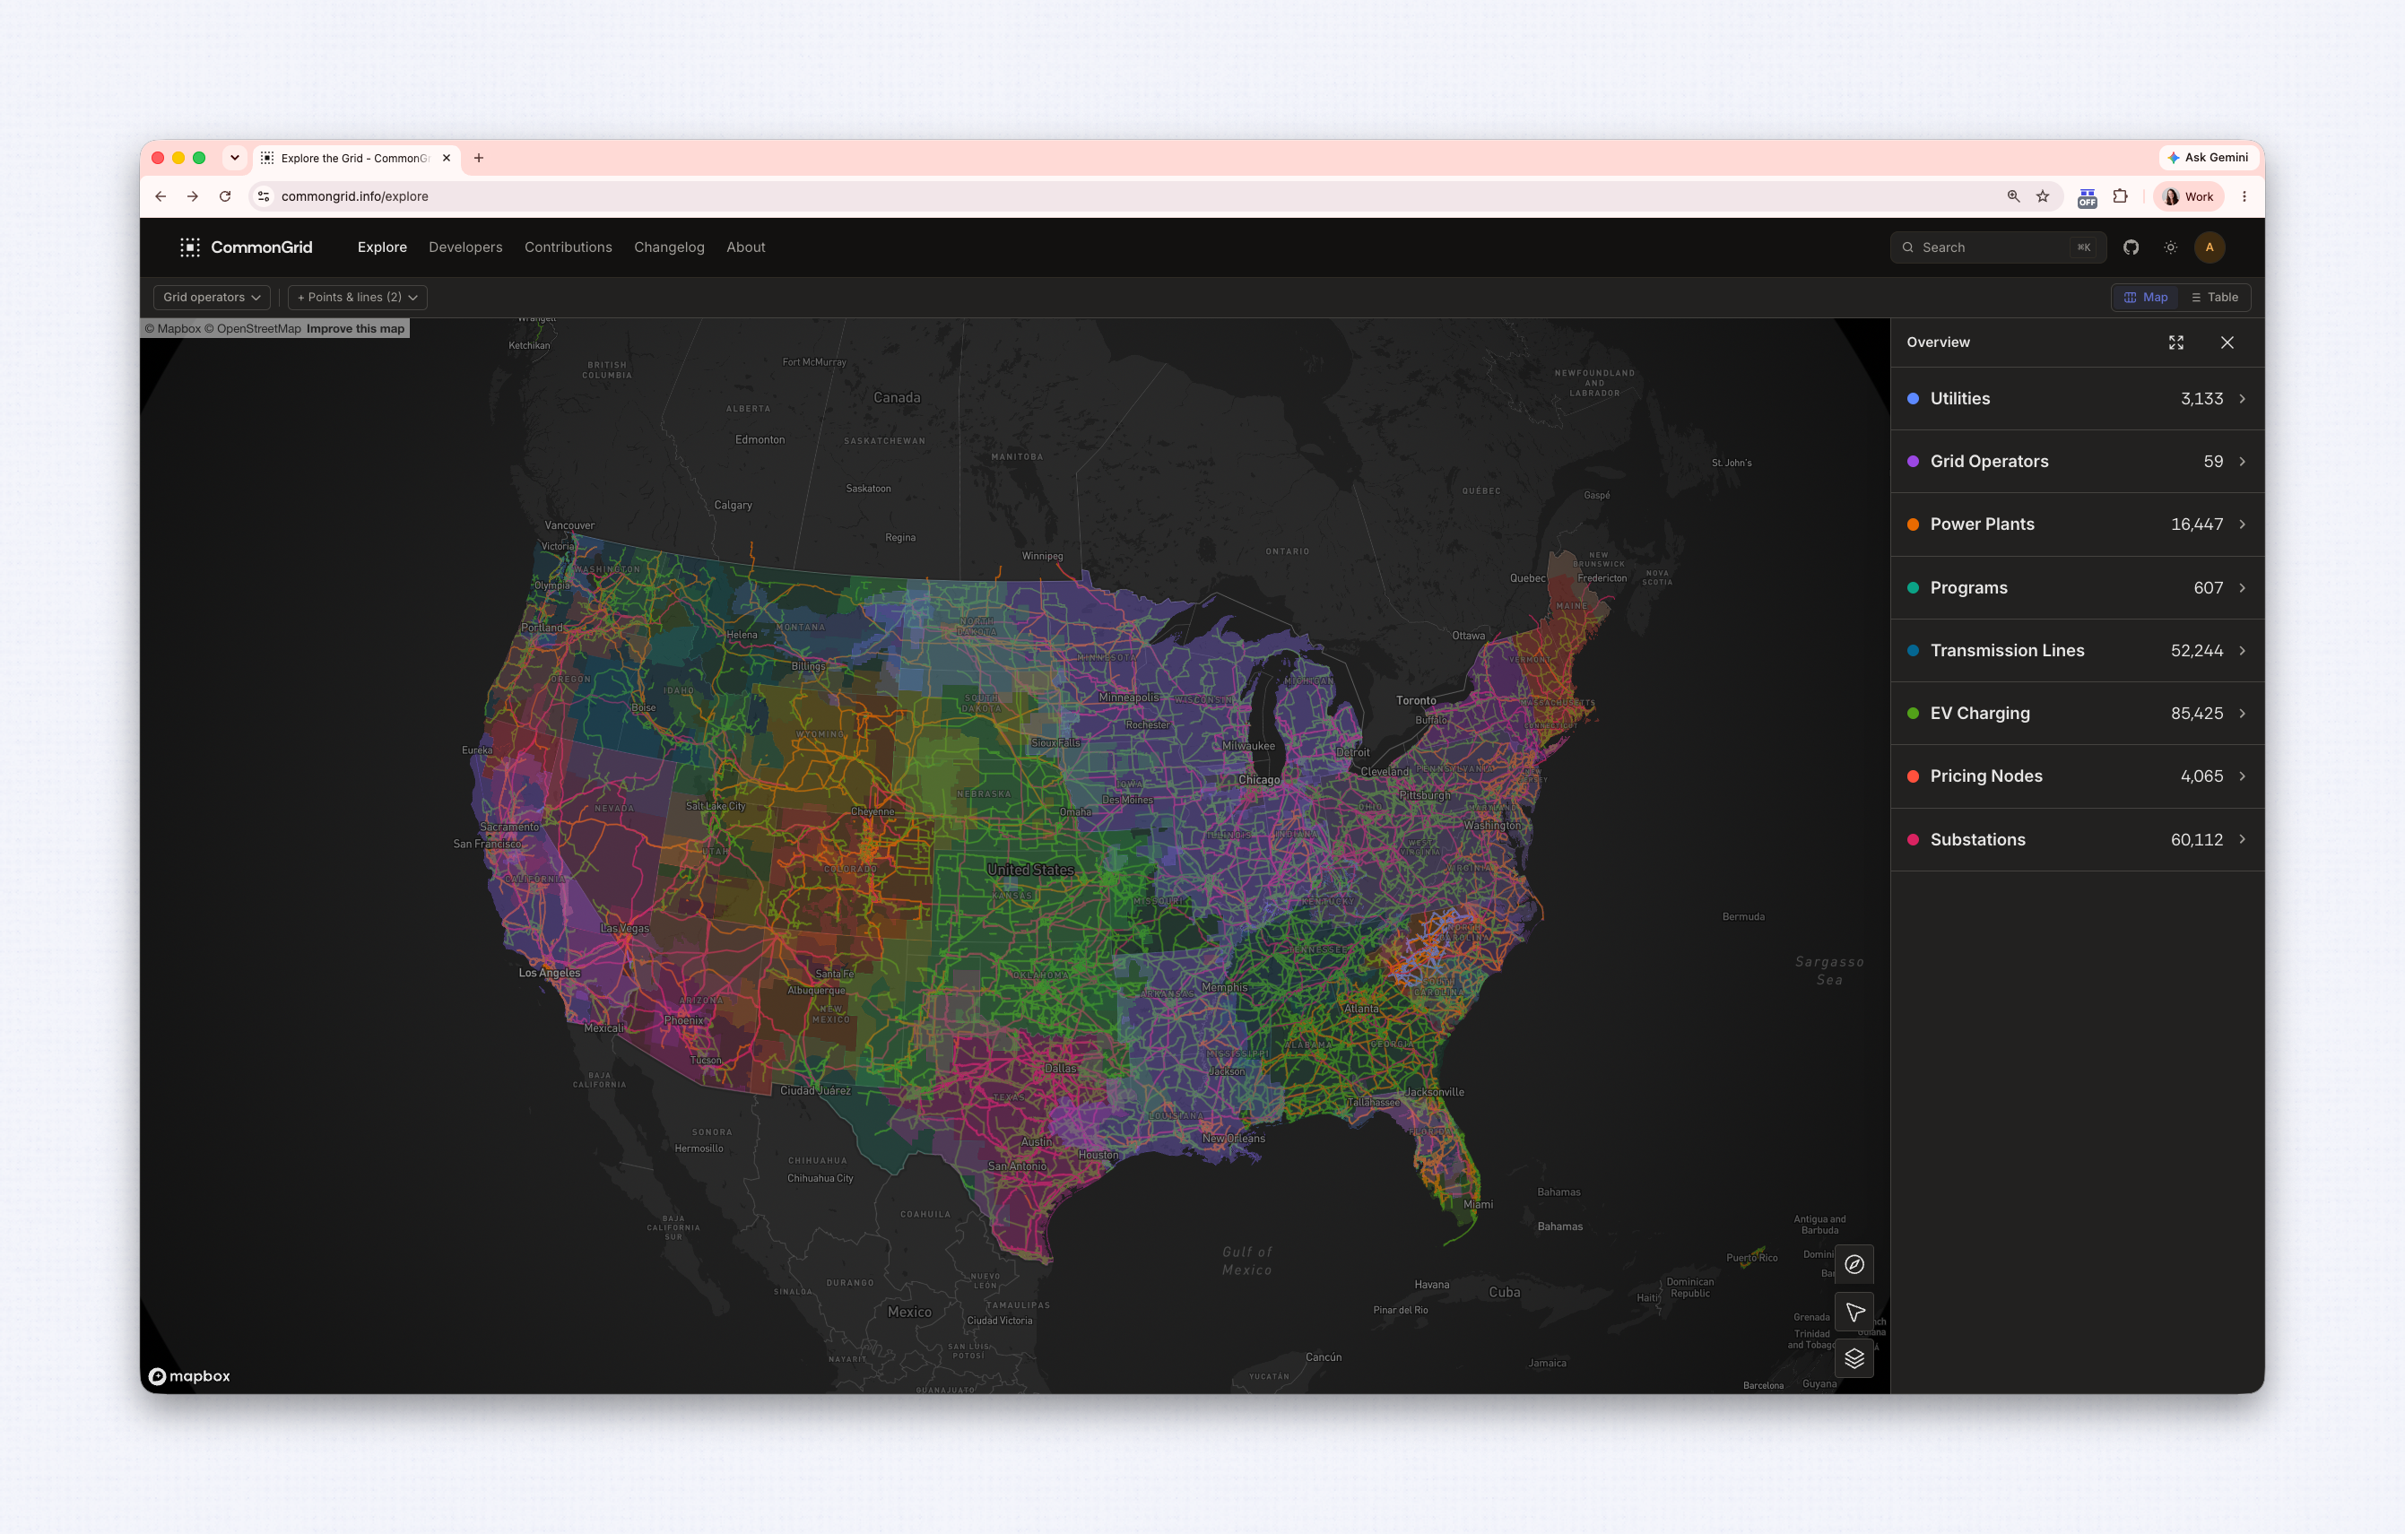This screenshot has width=2405, height=1534.
Task: Open the Changelog page
Action: click(x=669, y=247)
